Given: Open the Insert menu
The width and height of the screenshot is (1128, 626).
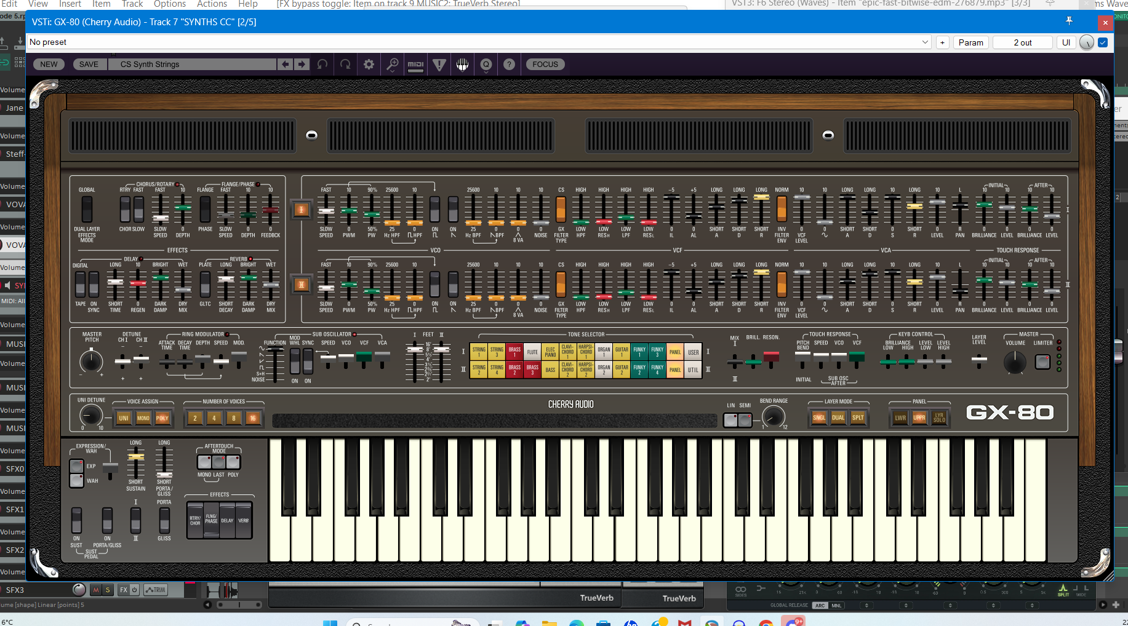Looking at the screenshot, I should pyautogui.click(x=70, y=4).
